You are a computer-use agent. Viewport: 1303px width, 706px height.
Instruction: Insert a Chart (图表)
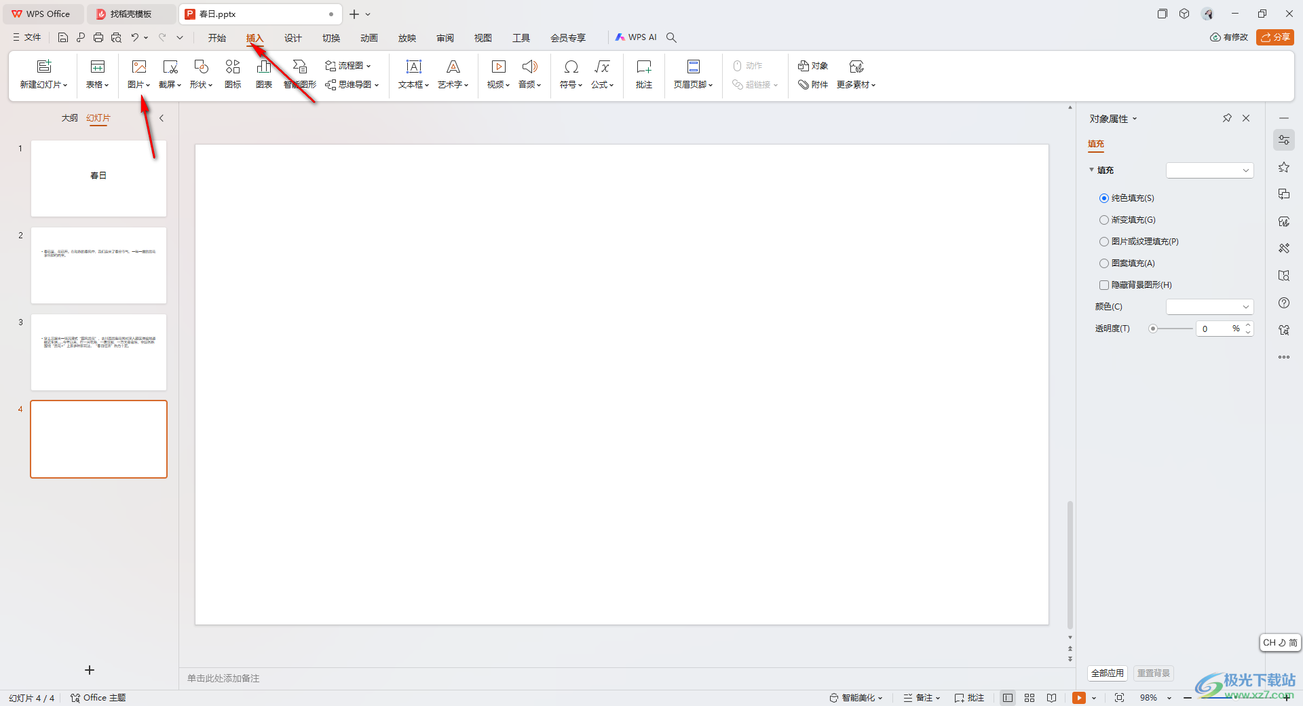tap(264, 67)
